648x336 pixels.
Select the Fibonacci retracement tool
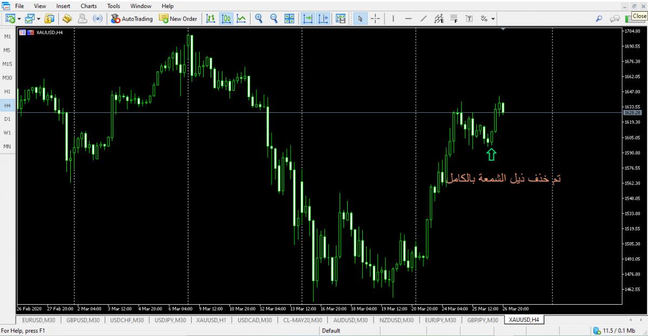(454, 18)
